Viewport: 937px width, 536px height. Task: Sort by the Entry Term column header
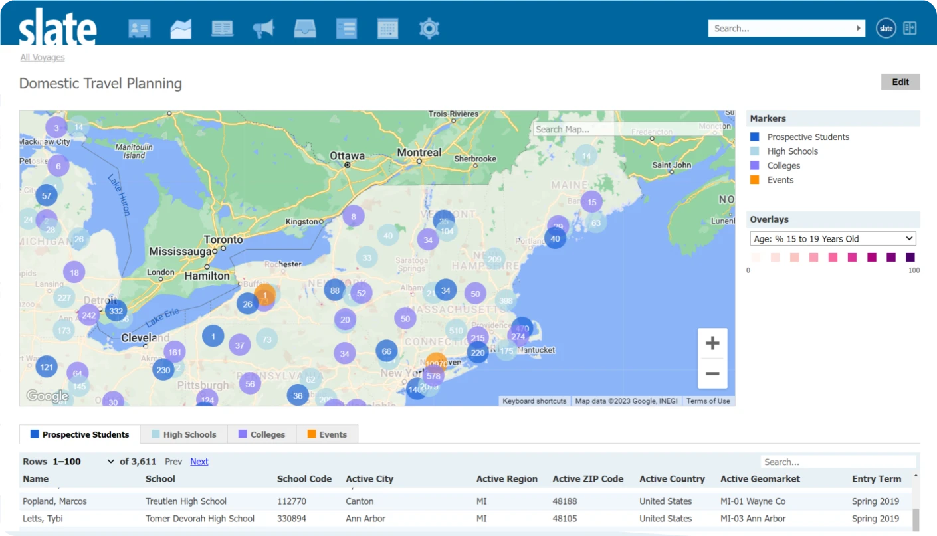(x=877, y=478)
